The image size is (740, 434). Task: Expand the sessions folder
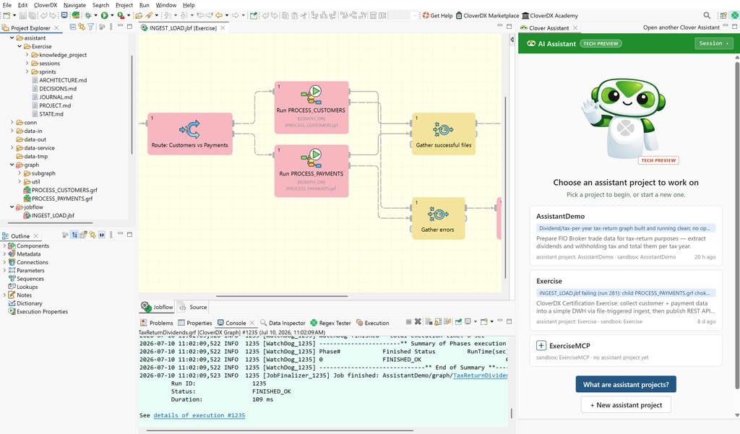27,64
